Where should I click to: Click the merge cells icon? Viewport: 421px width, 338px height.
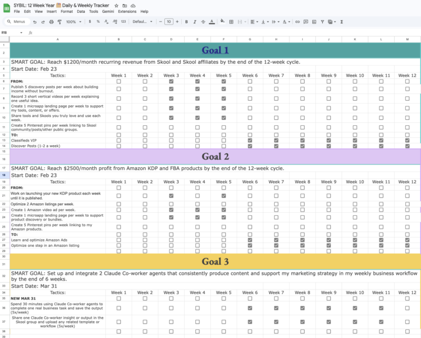240,22
